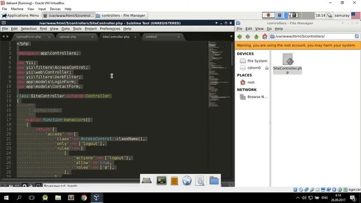Open the Applications Menu in the panel

coord(20,15)
